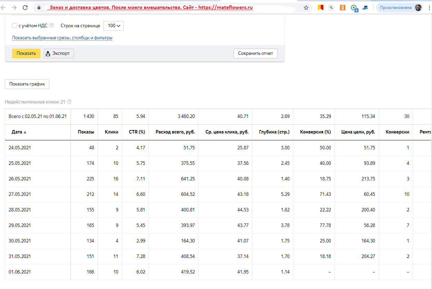Open the Odnoklassniki orange extension icon
This screenshot has width=432, height=289.
click(342, 8)
